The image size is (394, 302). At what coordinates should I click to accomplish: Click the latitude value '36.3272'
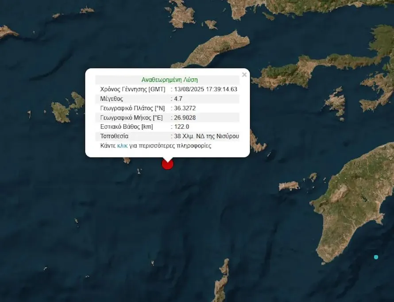click(185, 108)
